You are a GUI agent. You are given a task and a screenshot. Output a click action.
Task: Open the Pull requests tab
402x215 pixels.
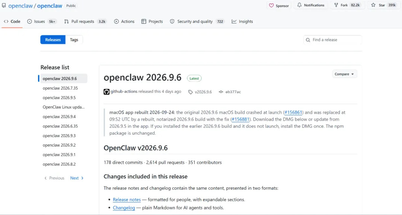coord(85,22)
